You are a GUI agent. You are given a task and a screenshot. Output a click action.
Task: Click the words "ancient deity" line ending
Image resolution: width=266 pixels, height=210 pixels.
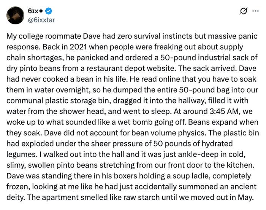click(x=243, y=187)
